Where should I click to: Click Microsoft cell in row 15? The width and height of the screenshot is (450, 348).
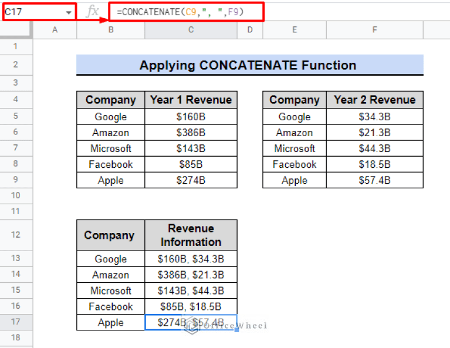(x=111, y=290)
